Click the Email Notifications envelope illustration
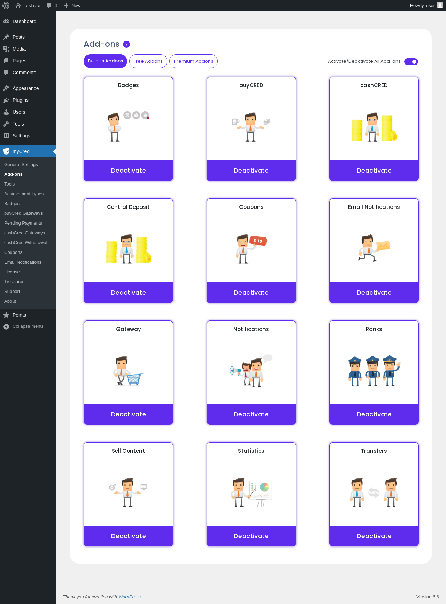Screen dimensions: 446x604 click(x=374, y=249)
